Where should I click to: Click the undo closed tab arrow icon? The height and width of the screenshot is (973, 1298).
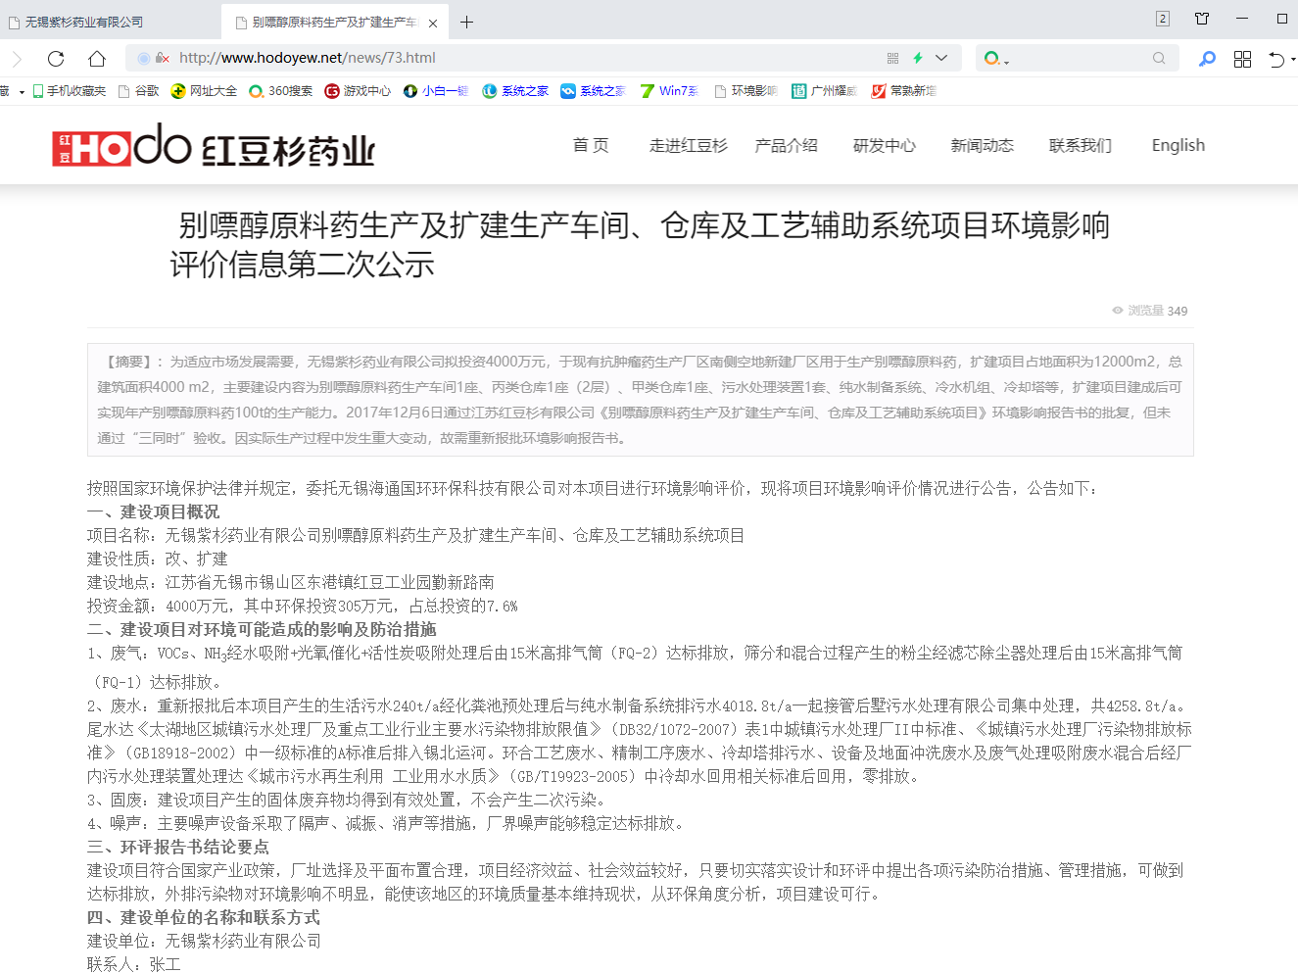[x=1275, y=59]
